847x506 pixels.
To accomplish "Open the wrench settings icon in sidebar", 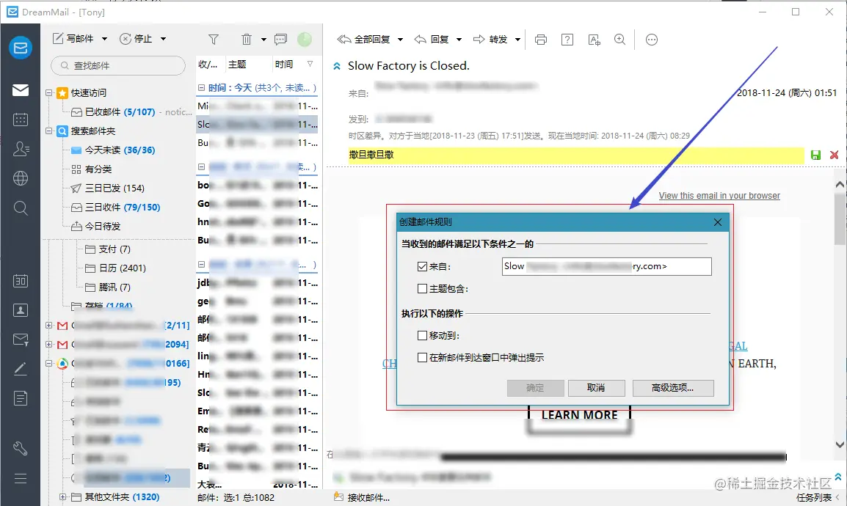I will (x=21, y=448).
